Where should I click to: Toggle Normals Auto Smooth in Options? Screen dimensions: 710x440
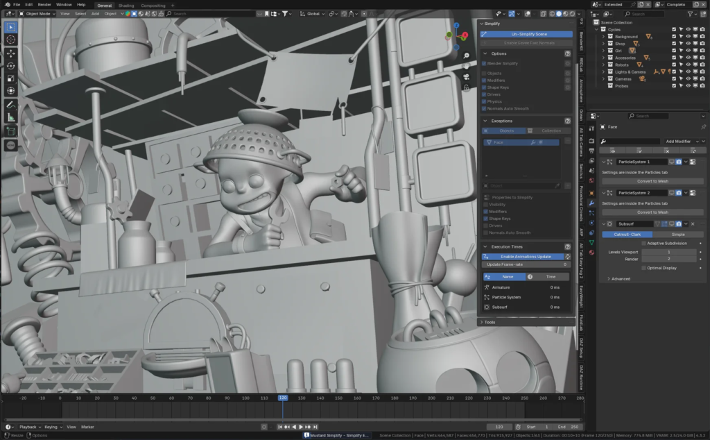click(484, 109)
